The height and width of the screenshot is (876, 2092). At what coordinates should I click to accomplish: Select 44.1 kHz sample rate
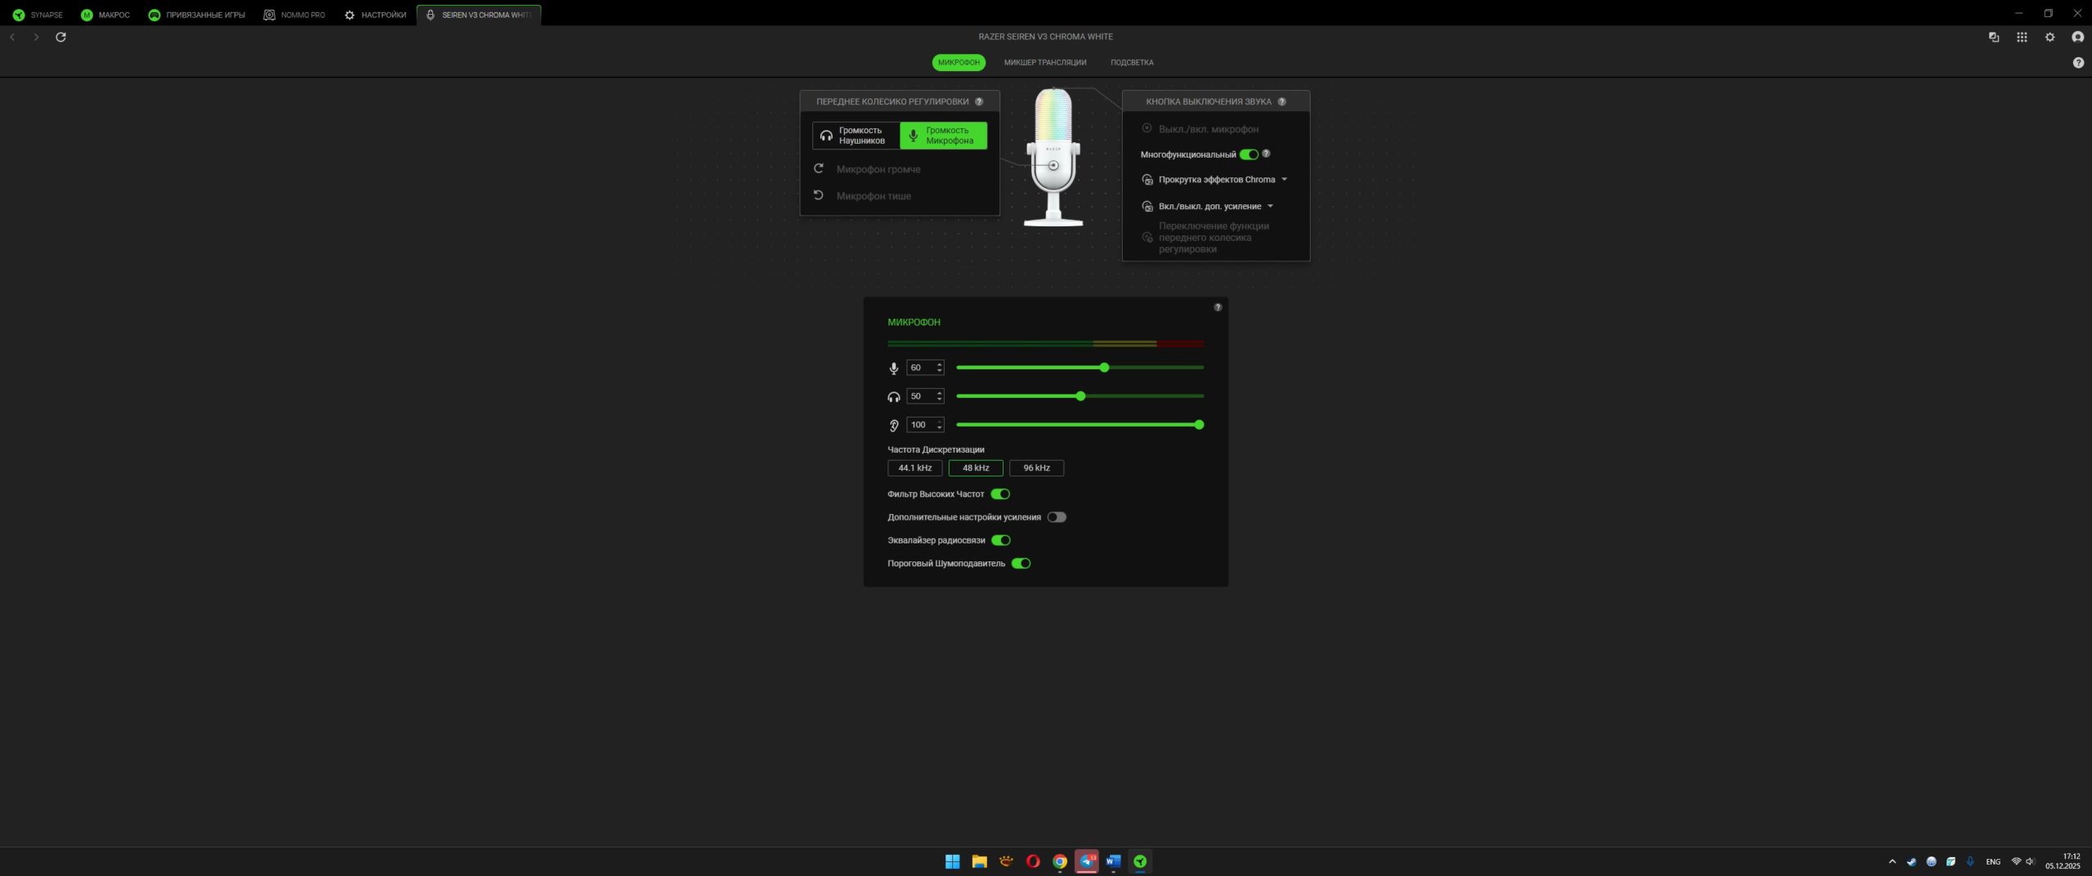point(915,468)
